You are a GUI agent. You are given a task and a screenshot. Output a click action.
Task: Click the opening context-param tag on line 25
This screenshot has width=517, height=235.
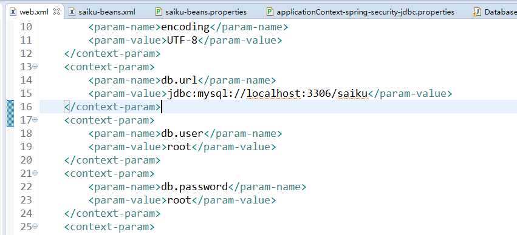(x=109, y=227)
